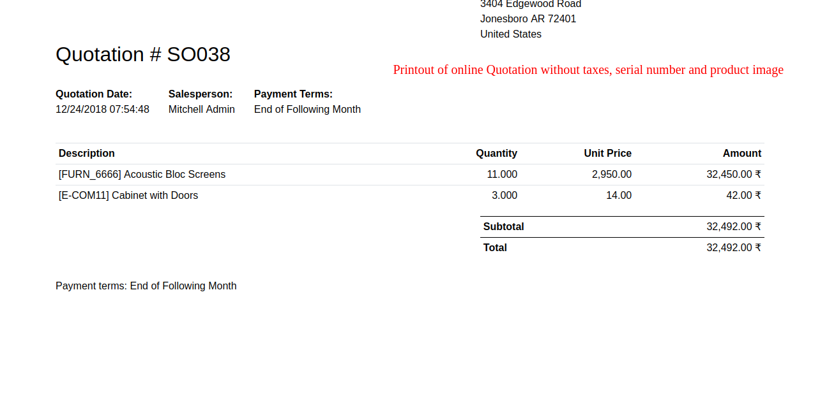Image resolution: width=820 pixels, height=399 pixels.
Task: Click the Payment Terms header label
Action: click(x=293, y=94)
